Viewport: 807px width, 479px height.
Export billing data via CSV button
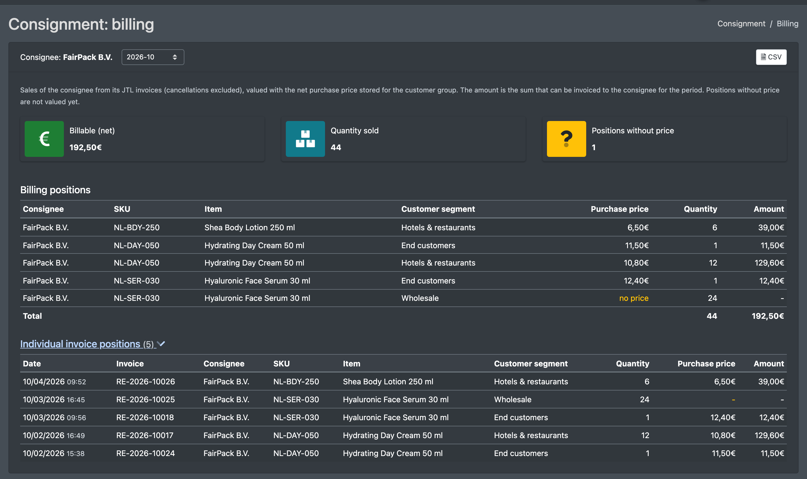click(771, 57)
